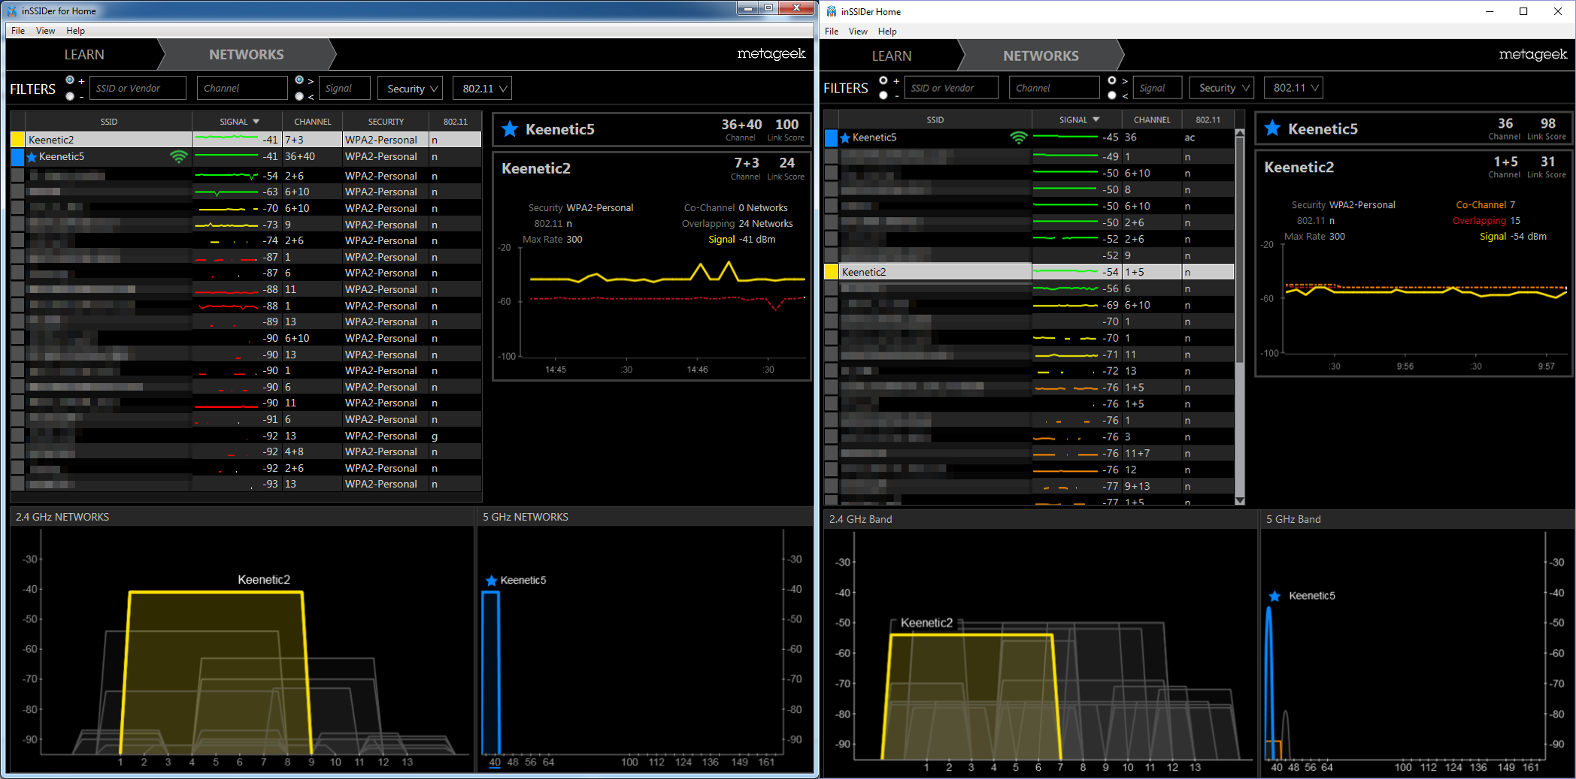
Task: Click the right window network list scrollbar thumb
Action: [x=1240, y=252]
